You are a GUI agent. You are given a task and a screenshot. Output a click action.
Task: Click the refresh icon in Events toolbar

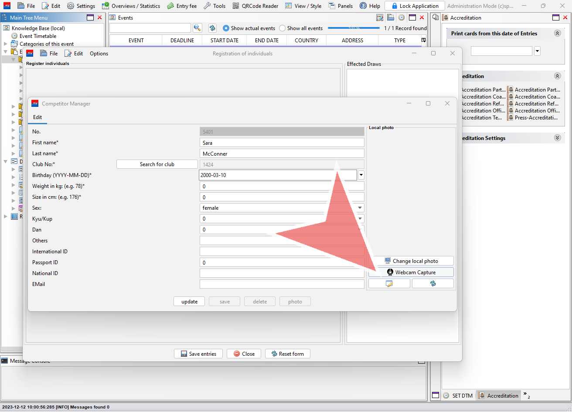[212, 28]
